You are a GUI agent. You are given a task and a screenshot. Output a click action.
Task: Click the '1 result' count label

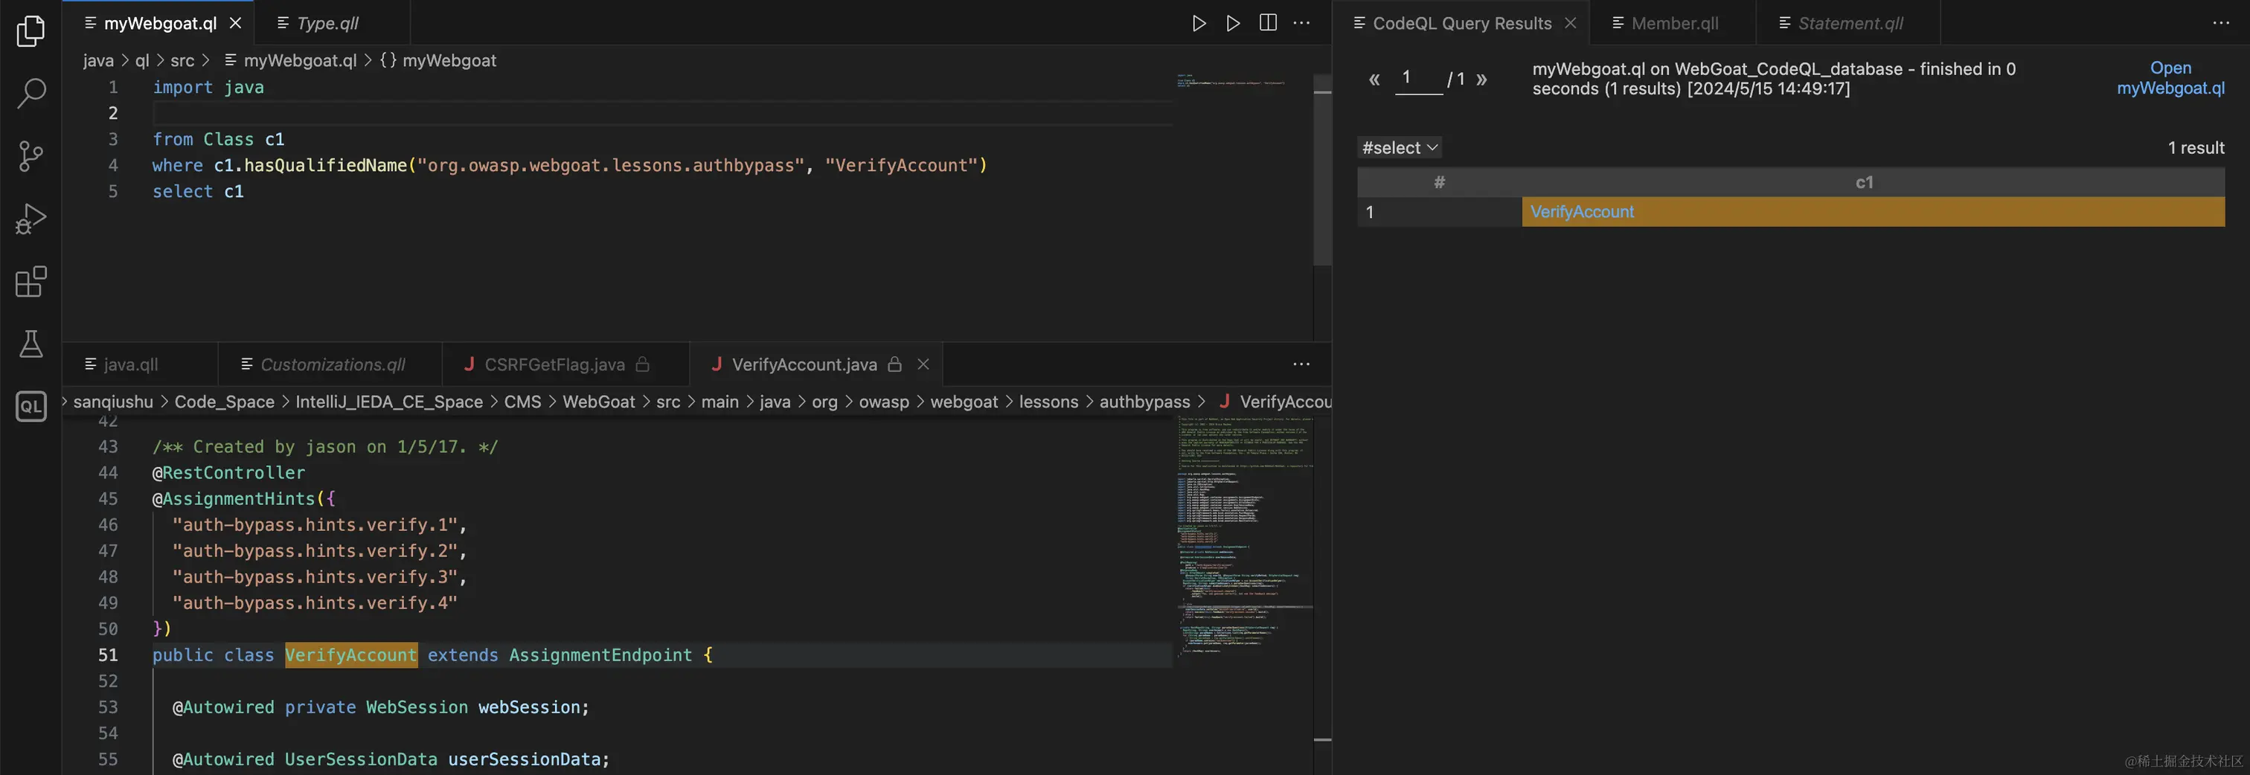click(2196, 147)
